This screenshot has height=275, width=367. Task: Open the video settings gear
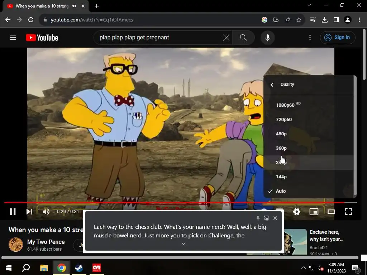click(x=296, y=212)
